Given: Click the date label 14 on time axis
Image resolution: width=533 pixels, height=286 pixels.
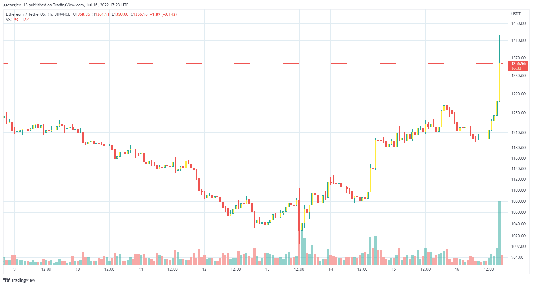Looking at the screenshot, I should 330,269.
